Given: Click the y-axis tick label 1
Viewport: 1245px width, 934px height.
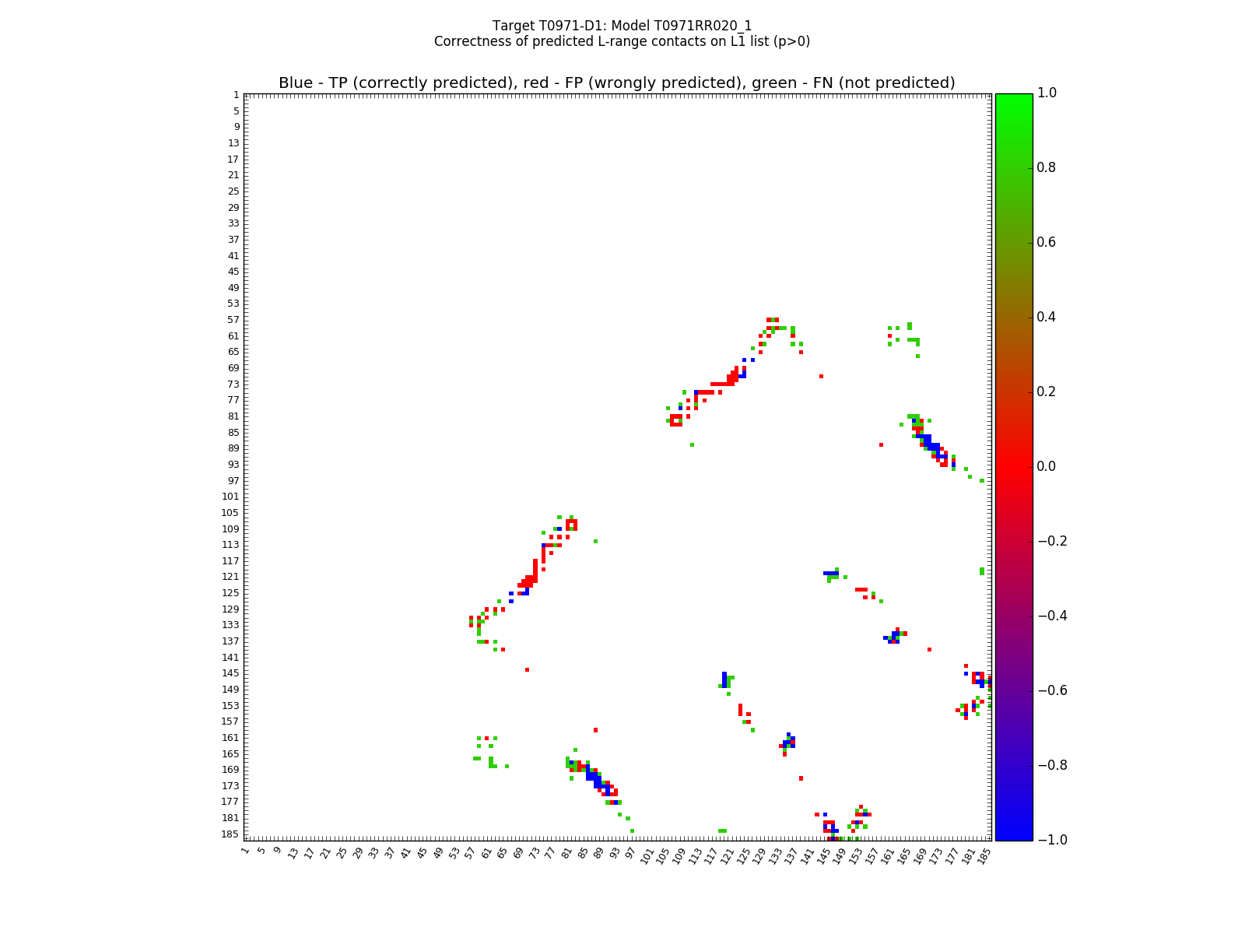Looking at the screenshot, I should tap(235, 95).
